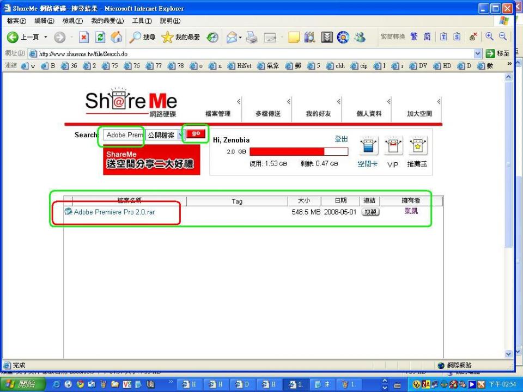Image resolution: width=523 pixels, height=392 pixels.
Task: Convert the page to Simplified Chinese with 简
Action: pyautogui.click(x=427, y=36)
